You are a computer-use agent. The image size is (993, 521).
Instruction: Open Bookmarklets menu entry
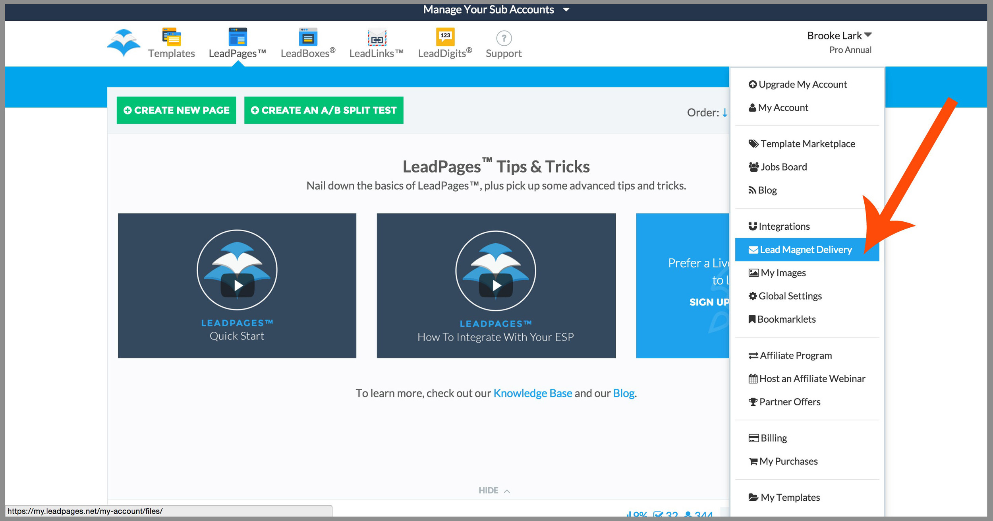(x=782, y=319)
